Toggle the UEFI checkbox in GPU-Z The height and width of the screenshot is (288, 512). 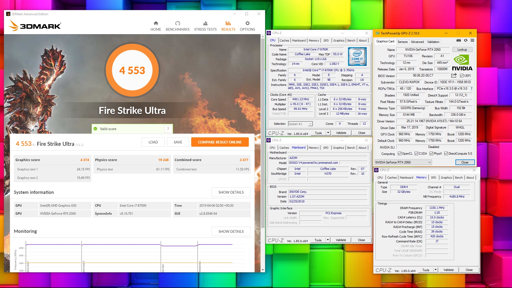[x=462, y=76]
